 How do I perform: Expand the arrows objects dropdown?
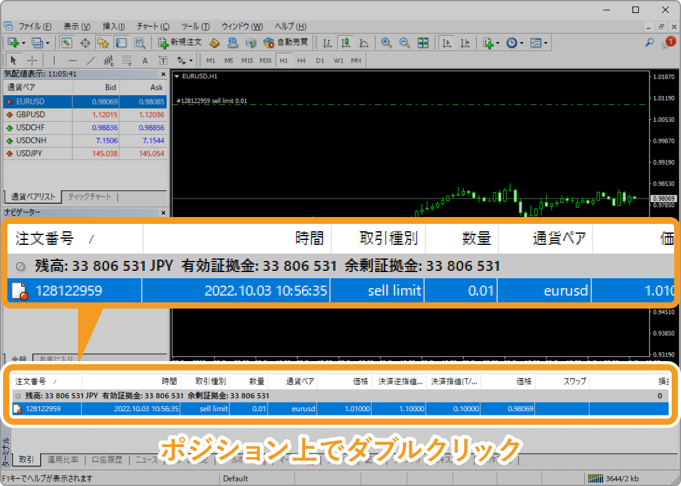tap(191, 61)
